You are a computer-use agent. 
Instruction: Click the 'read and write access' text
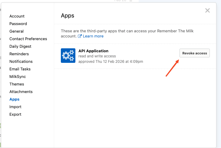[x=97, y=56]
